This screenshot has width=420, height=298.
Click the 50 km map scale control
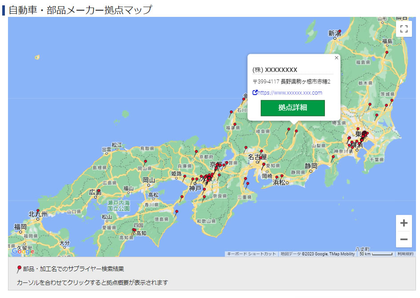[x=376, y=254]
